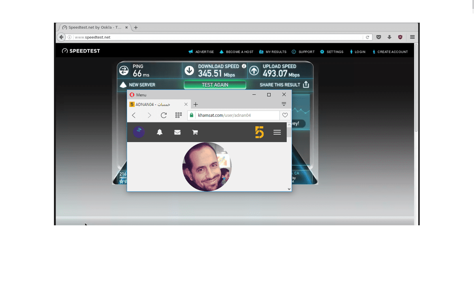Screen dimensions: 474x296
Task: Click heart bookmark icon in Opera
Action: pos(285,115)
